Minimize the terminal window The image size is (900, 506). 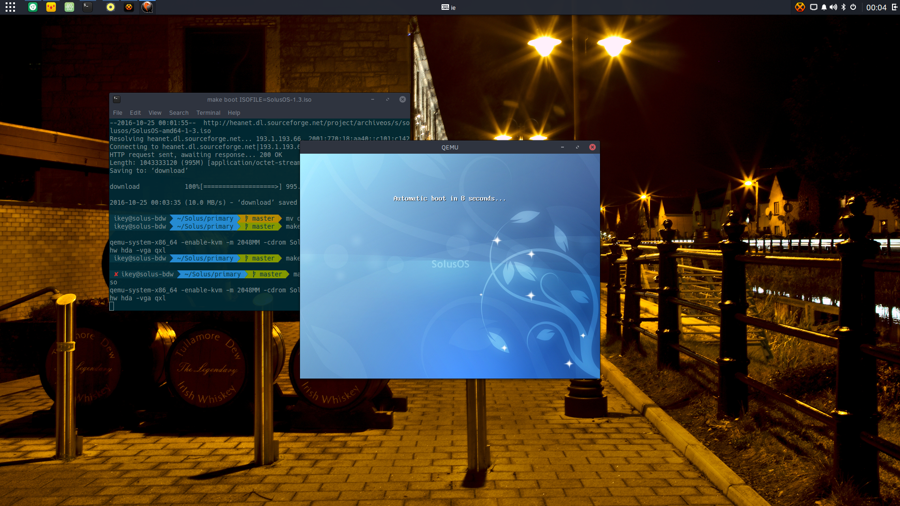pos(373,99)
